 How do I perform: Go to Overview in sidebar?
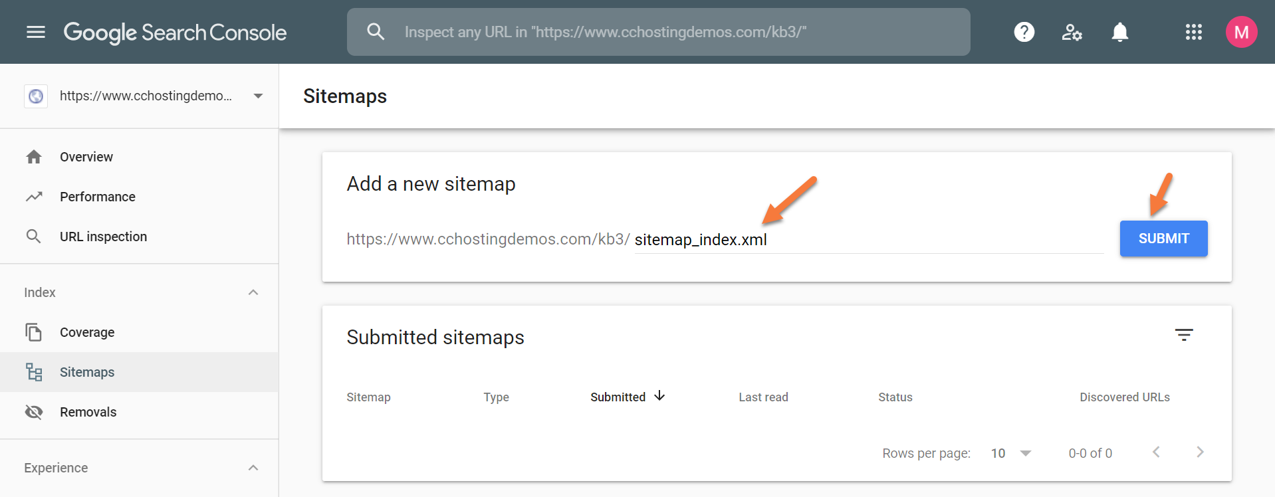tap(86, 157)
